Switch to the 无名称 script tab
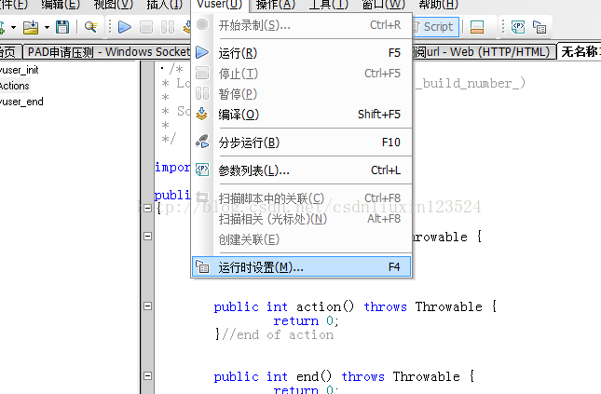 [x=580, y=51]
